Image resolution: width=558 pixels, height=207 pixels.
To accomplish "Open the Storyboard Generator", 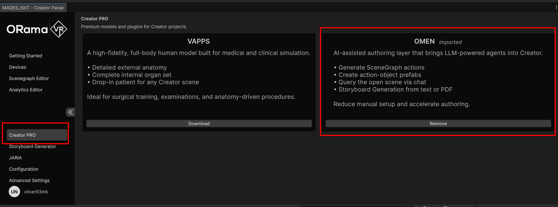I will pos(33,147).
